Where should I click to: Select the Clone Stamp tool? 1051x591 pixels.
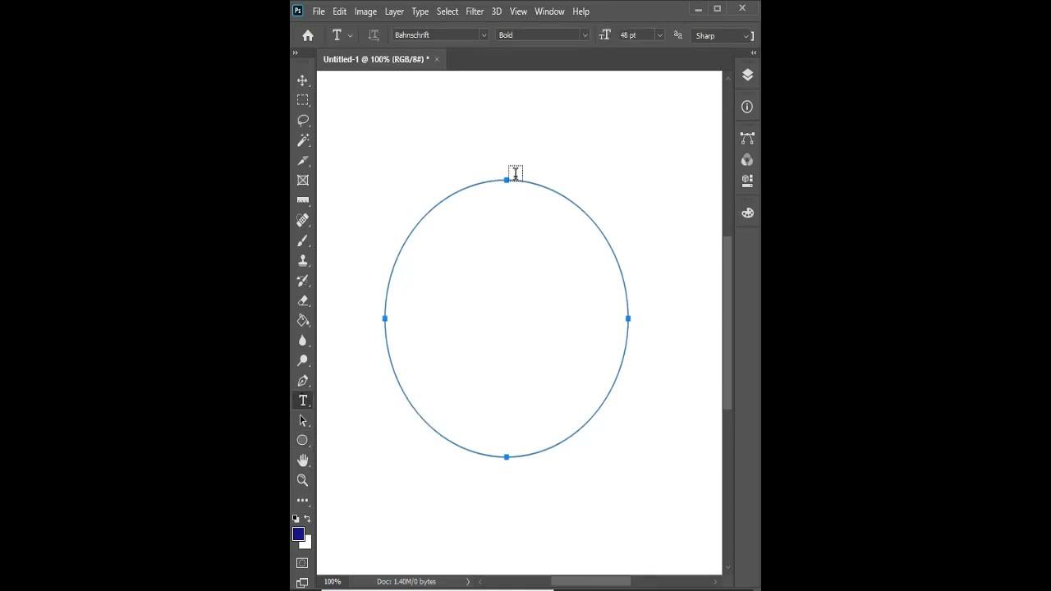303,260
